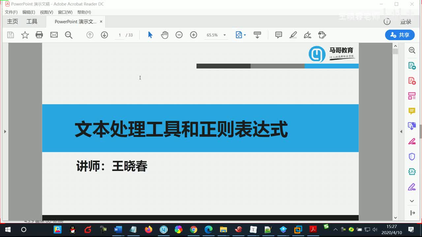Select the PowerPoint 演示文... document tab

(75, 22)
